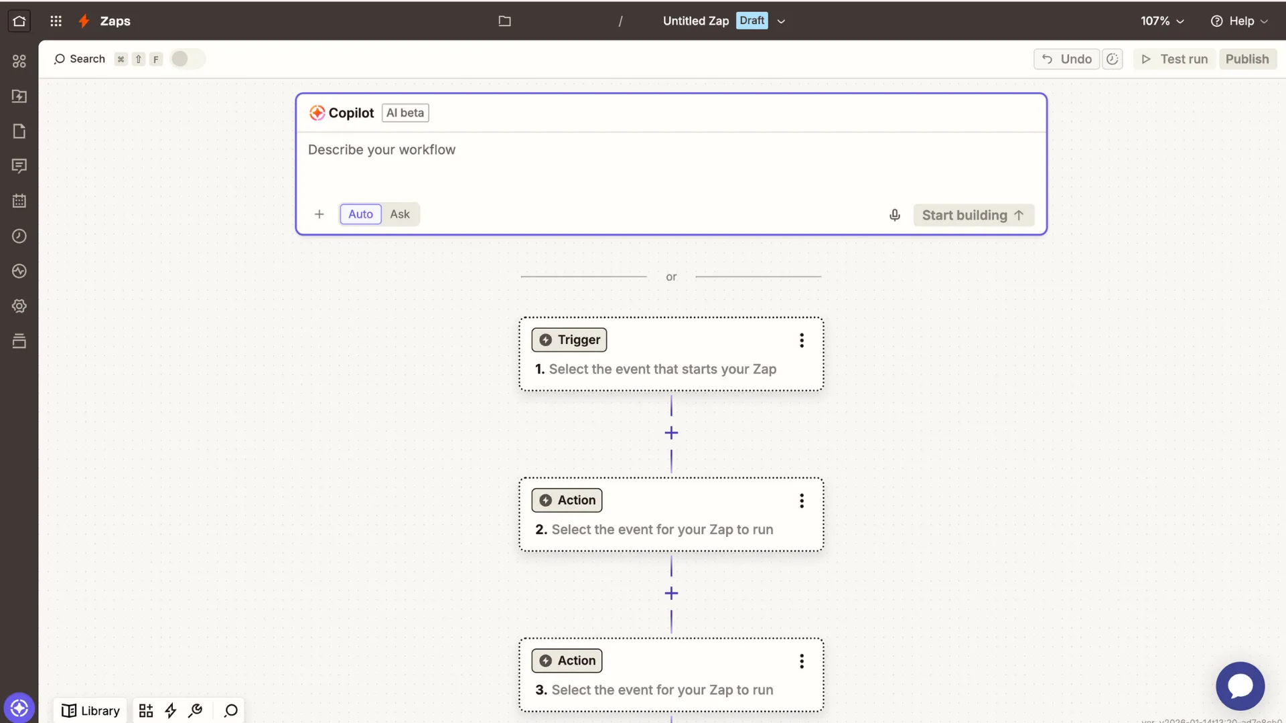Open the calendar icon in the sidebar
Screen dimensions: 1286x723
19,201
